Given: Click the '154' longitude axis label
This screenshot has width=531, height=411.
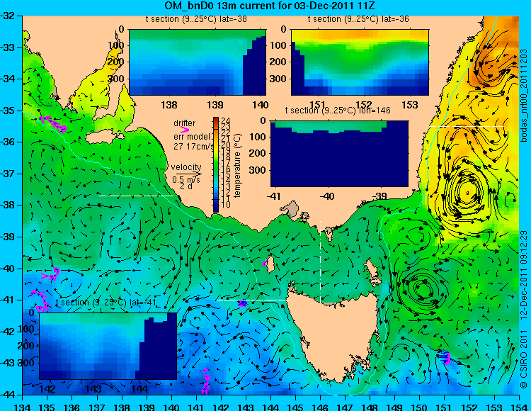Looking at the screenshot, I should [518, 407].
